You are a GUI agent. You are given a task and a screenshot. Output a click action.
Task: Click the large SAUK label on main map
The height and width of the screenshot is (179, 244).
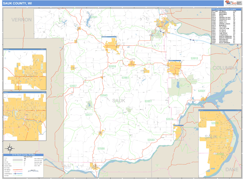click(x=119, y=101)
